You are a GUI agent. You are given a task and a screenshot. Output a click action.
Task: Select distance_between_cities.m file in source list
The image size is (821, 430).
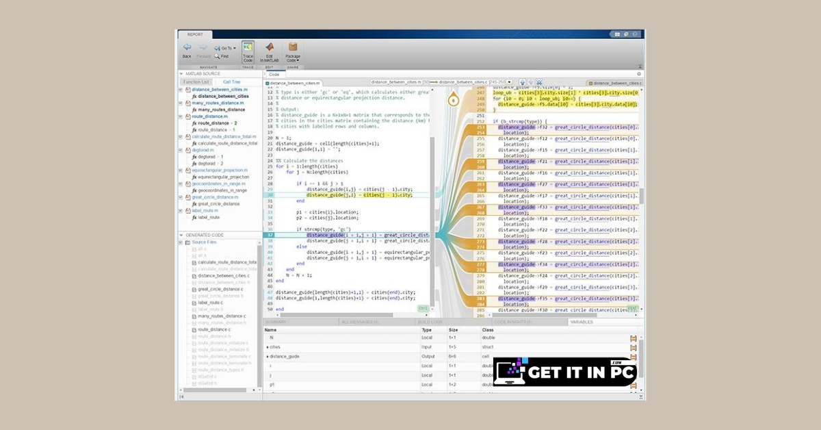pyautogui.click(x=220, y=90)
